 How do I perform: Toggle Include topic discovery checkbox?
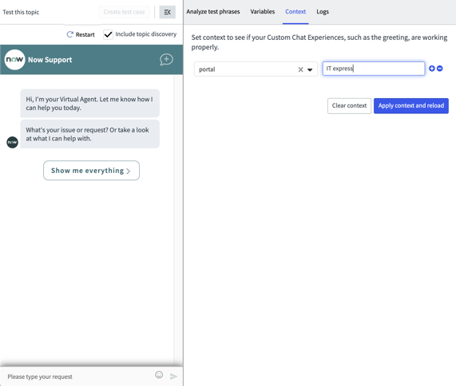tap(108, 34)
